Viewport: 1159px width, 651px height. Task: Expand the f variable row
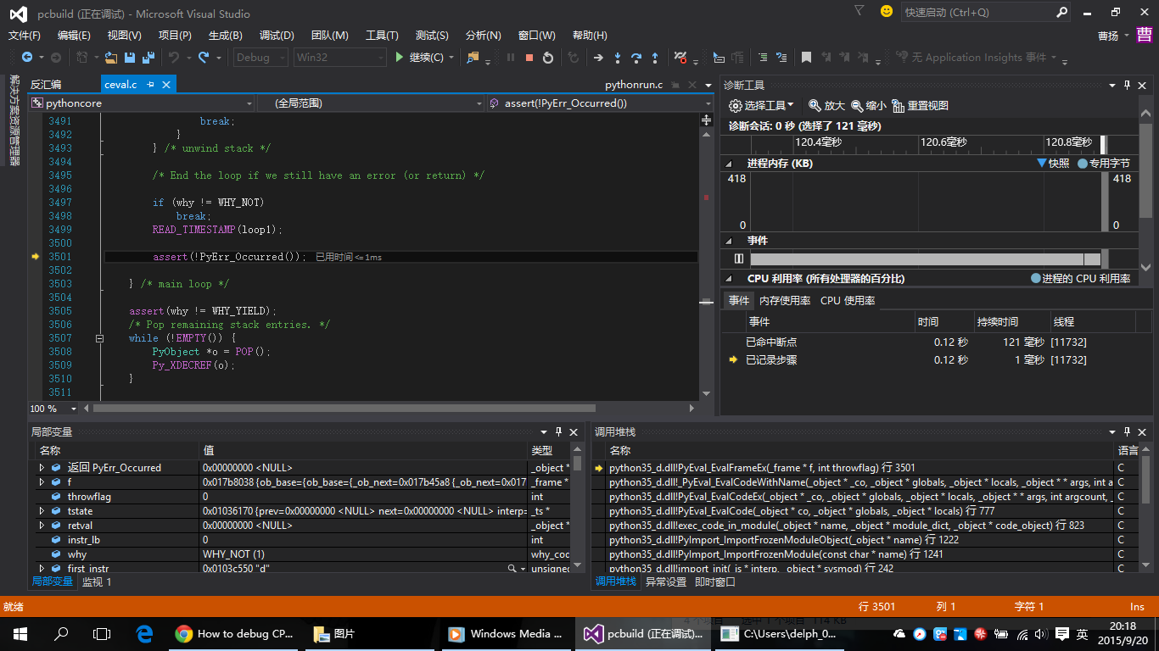pyautogui.click(x=42, y=482)
